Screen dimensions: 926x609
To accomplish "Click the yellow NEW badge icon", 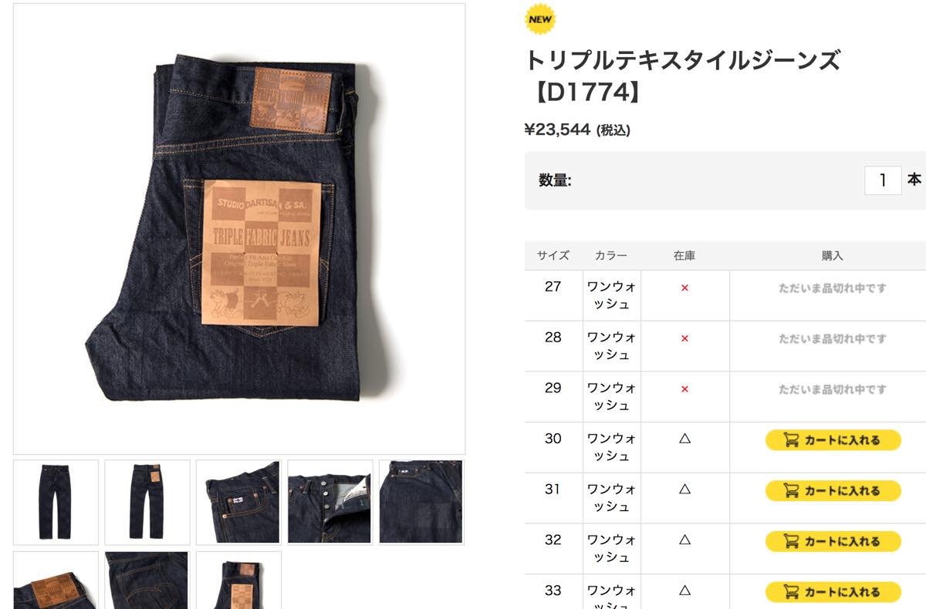I will point(540,20).
